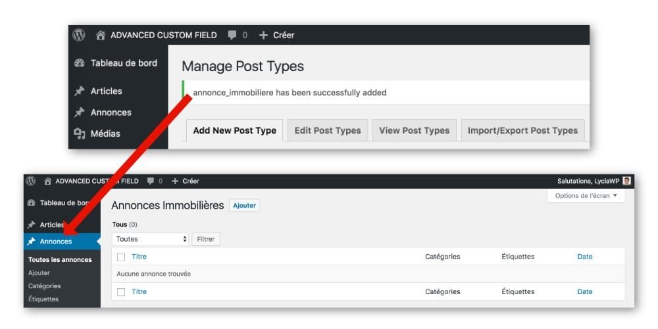Click the home icon beside ADVANCED CUSTOM FIELD
Image resolution: width=658 pixels, height=329 pixels.
click(x=101, y=35)
